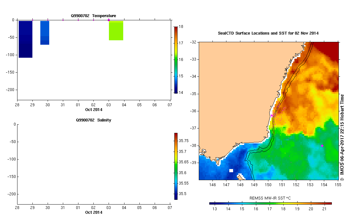Click the REMSS MW-IR SST colorbar
The height and width of the screenshot is (222, 349).
pos(271,203)
